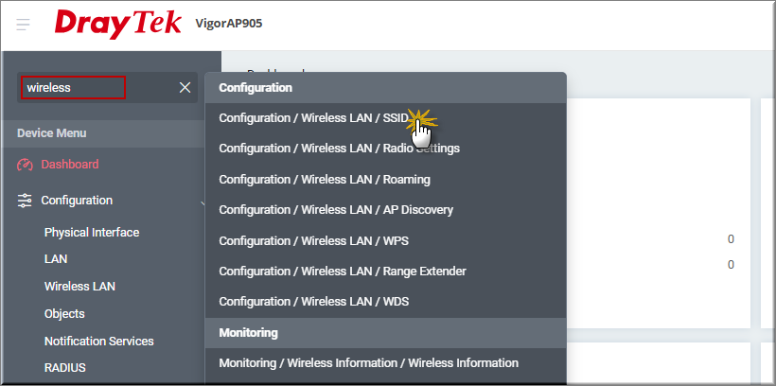Select LAN in the Configuration submenu
This screenshot has width=776, height=386.
(56, 259)
